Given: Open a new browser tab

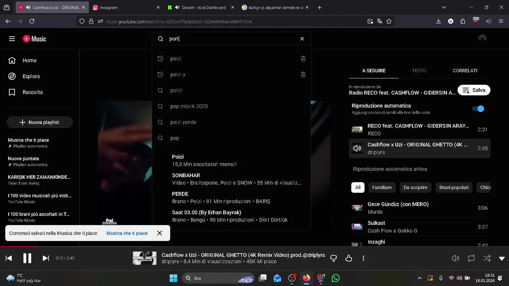Looking at the screenshot, I should [x=319, y=8].
